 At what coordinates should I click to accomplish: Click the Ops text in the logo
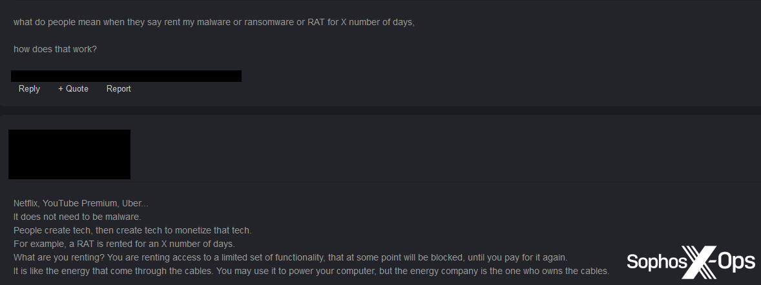tap(733, 262)
